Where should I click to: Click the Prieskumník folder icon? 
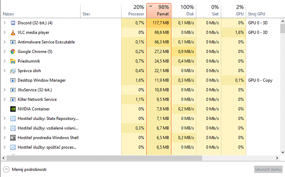click(13, 61)
